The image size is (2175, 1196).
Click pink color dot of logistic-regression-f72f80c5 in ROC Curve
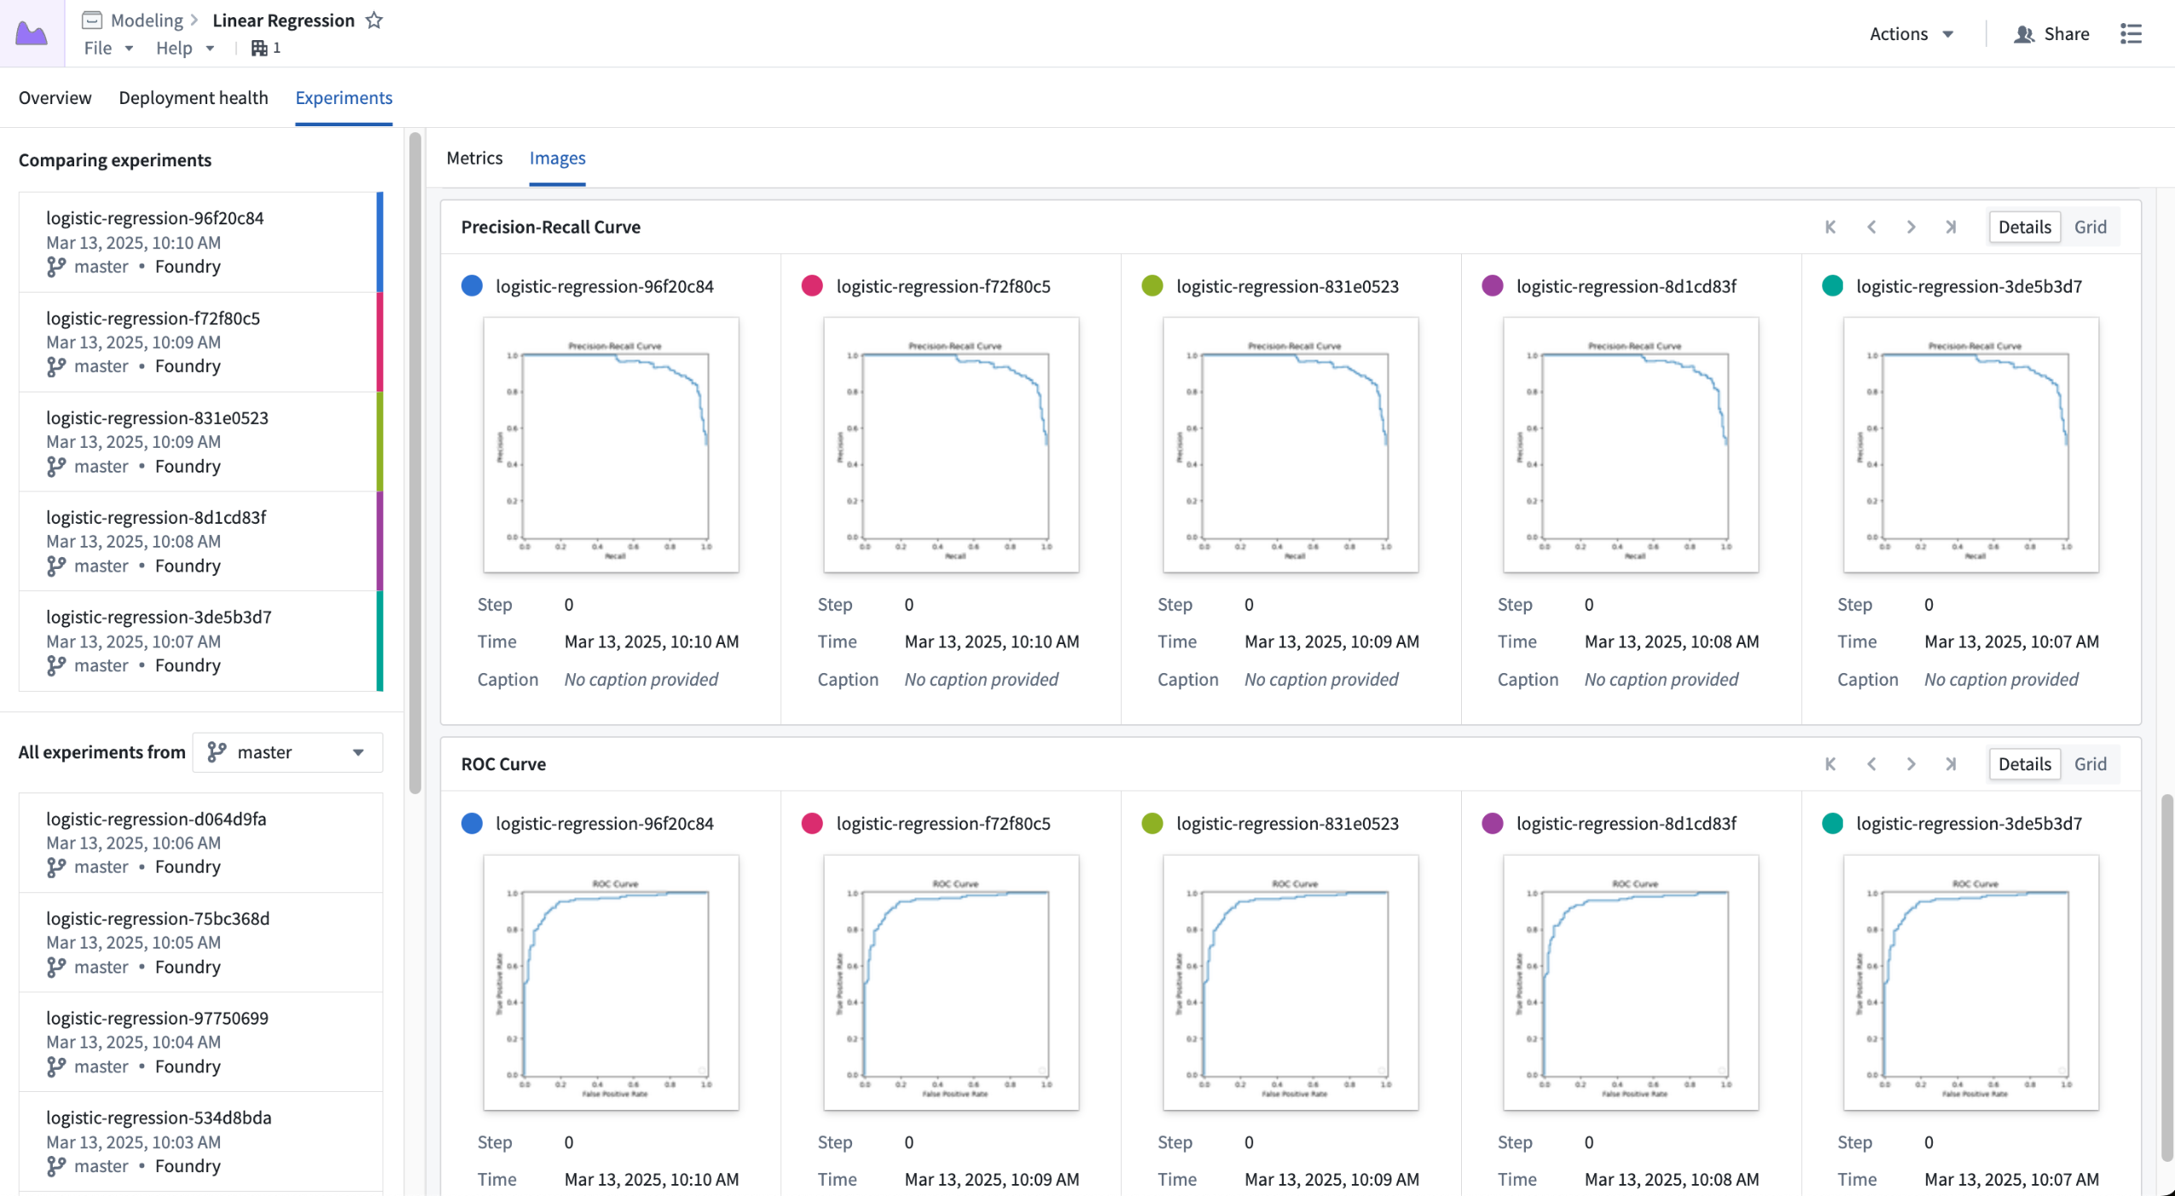tap(812, 823)
